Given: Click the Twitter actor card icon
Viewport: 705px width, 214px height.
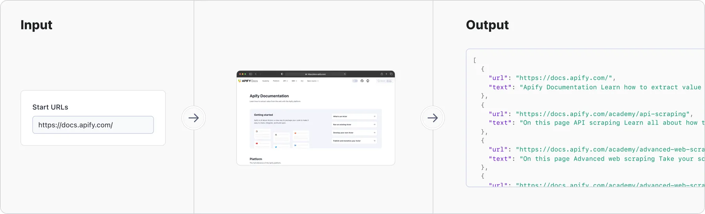Looking at the screenshot, I should (x=276, y=147).
